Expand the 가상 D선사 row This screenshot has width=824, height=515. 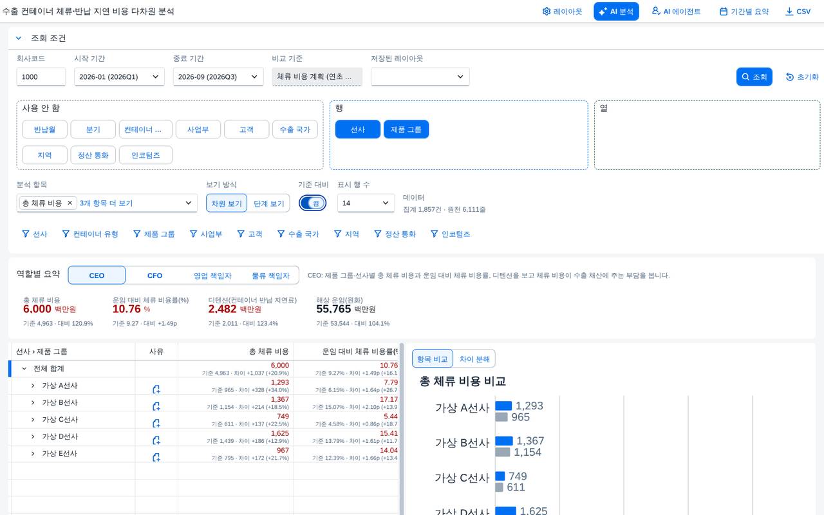tap(33, 436)
